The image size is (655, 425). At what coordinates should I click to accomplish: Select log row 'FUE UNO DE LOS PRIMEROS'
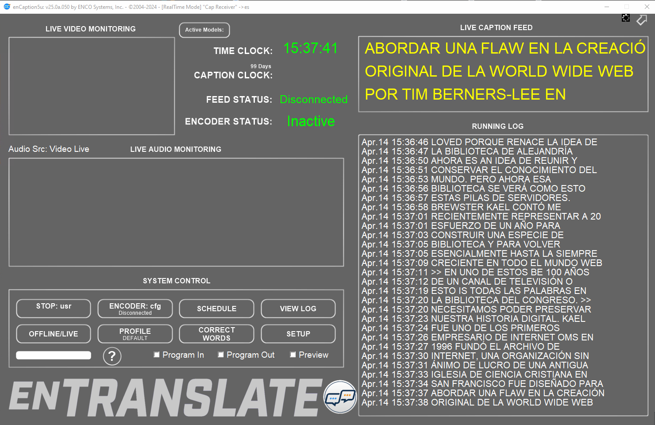pyautogui.click(x=461, y=328)
